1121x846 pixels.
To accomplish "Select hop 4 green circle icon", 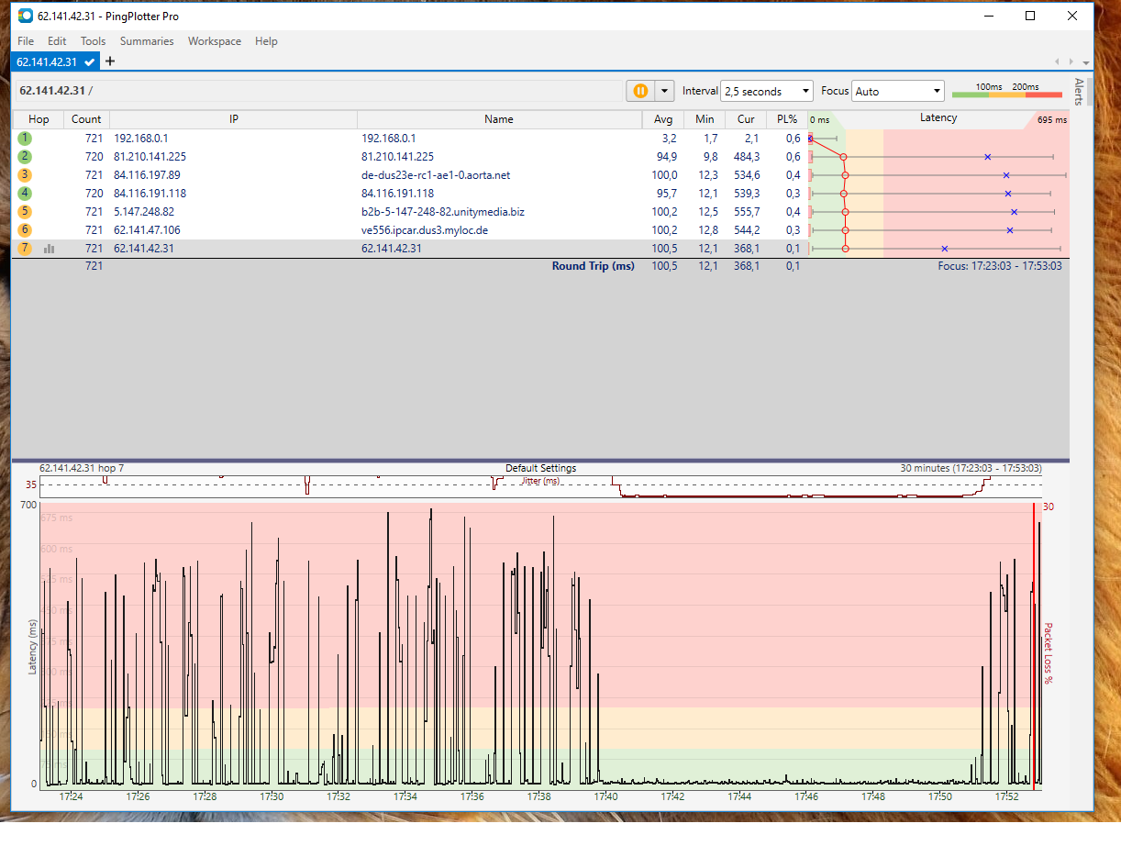I will click(25, 194).
